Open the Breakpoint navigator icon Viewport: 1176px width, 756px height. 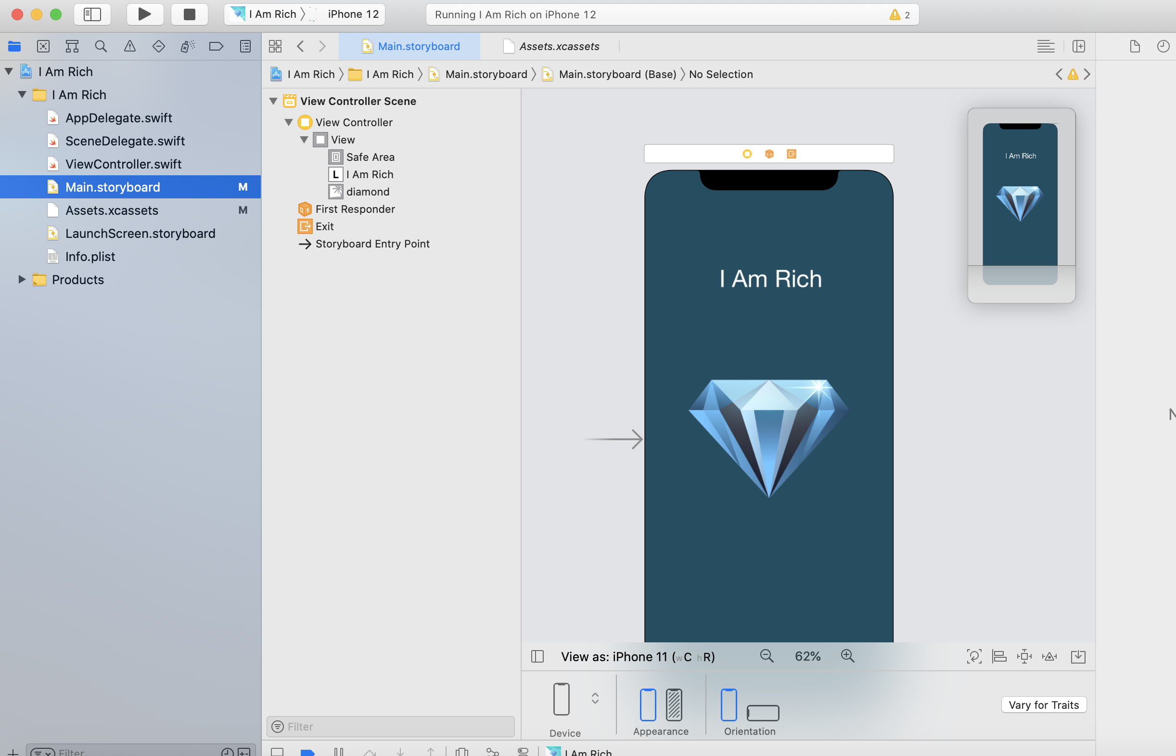pos(216,46)
